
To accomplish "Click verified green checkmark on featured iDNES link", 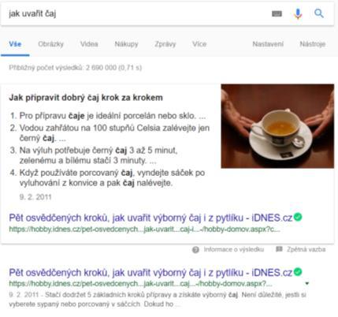I will tap(298, 217).
